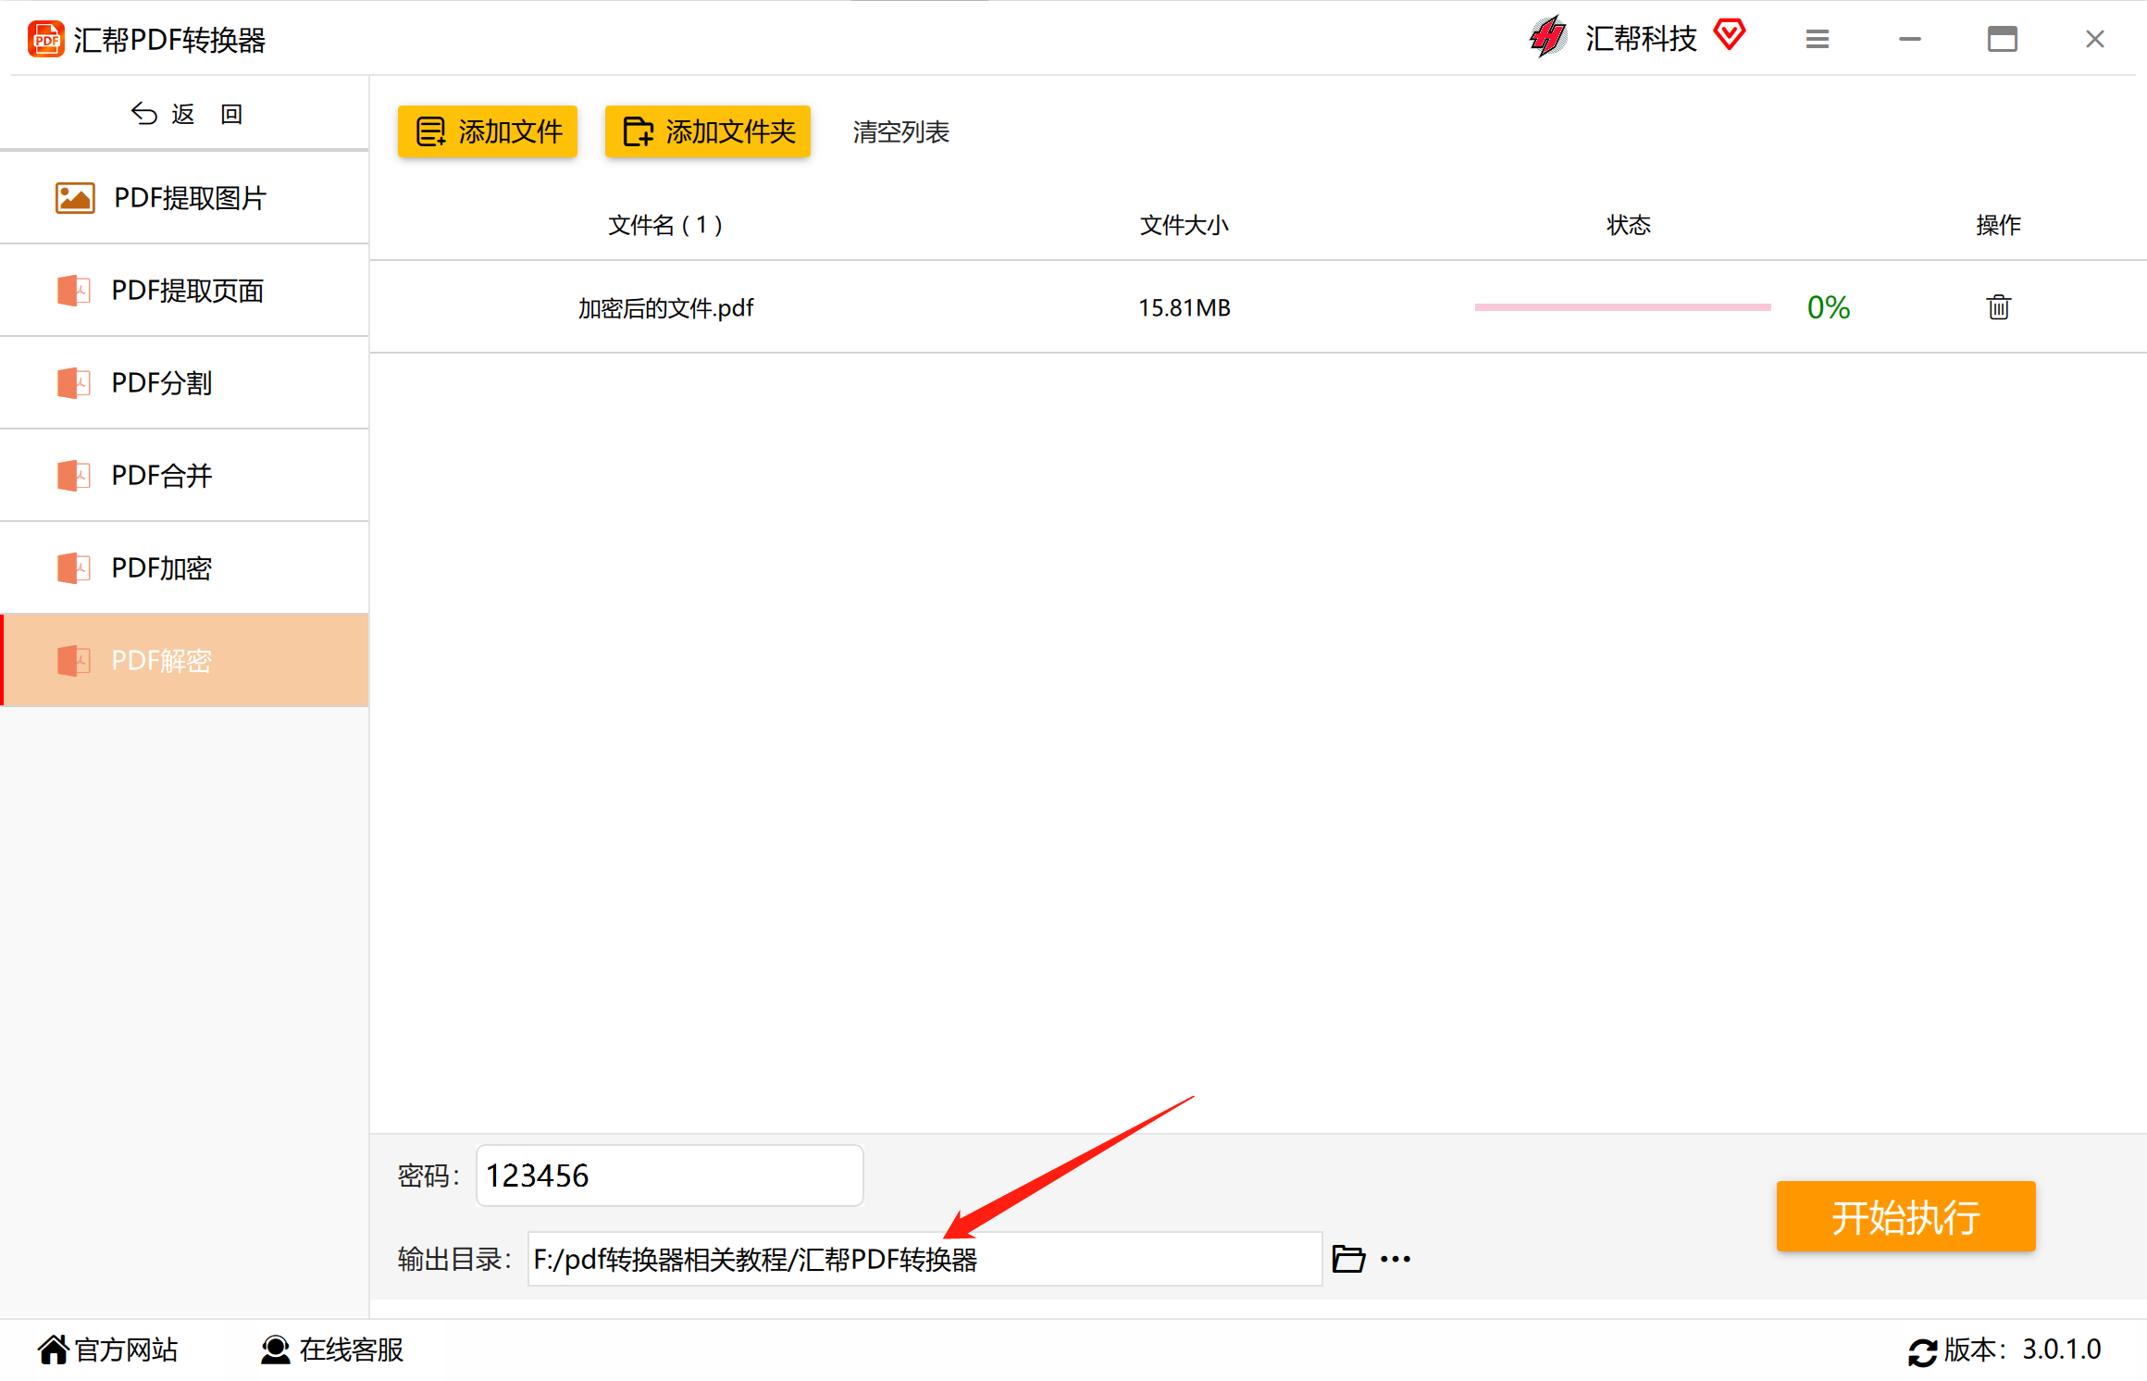Switch to PDF分割 function
Screen dimensions: 2147x1381
(185, 383)
